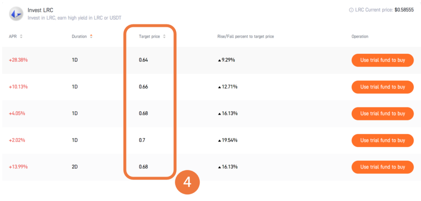Screen dimensions: 421x201
Task: Click the LRC token logo icon
Action: [16, 14]
